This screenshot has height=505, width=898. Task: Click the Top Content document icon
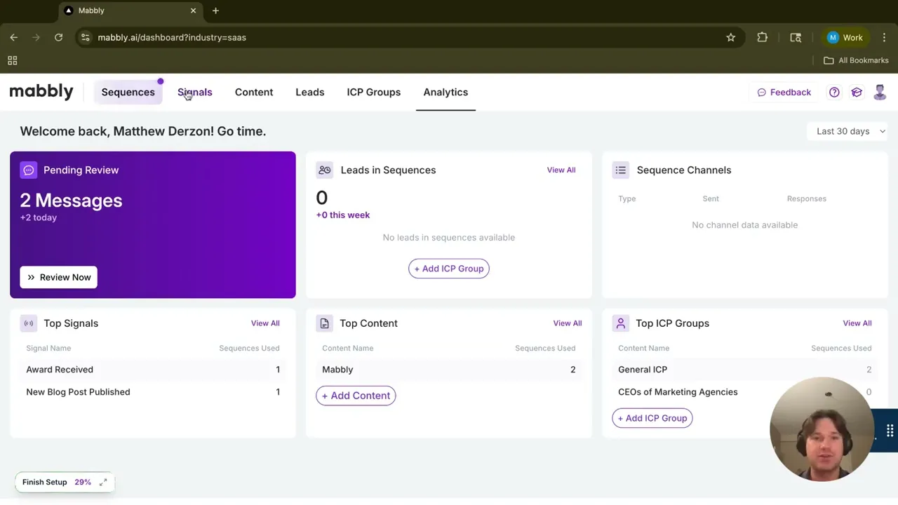coord(324,323)
